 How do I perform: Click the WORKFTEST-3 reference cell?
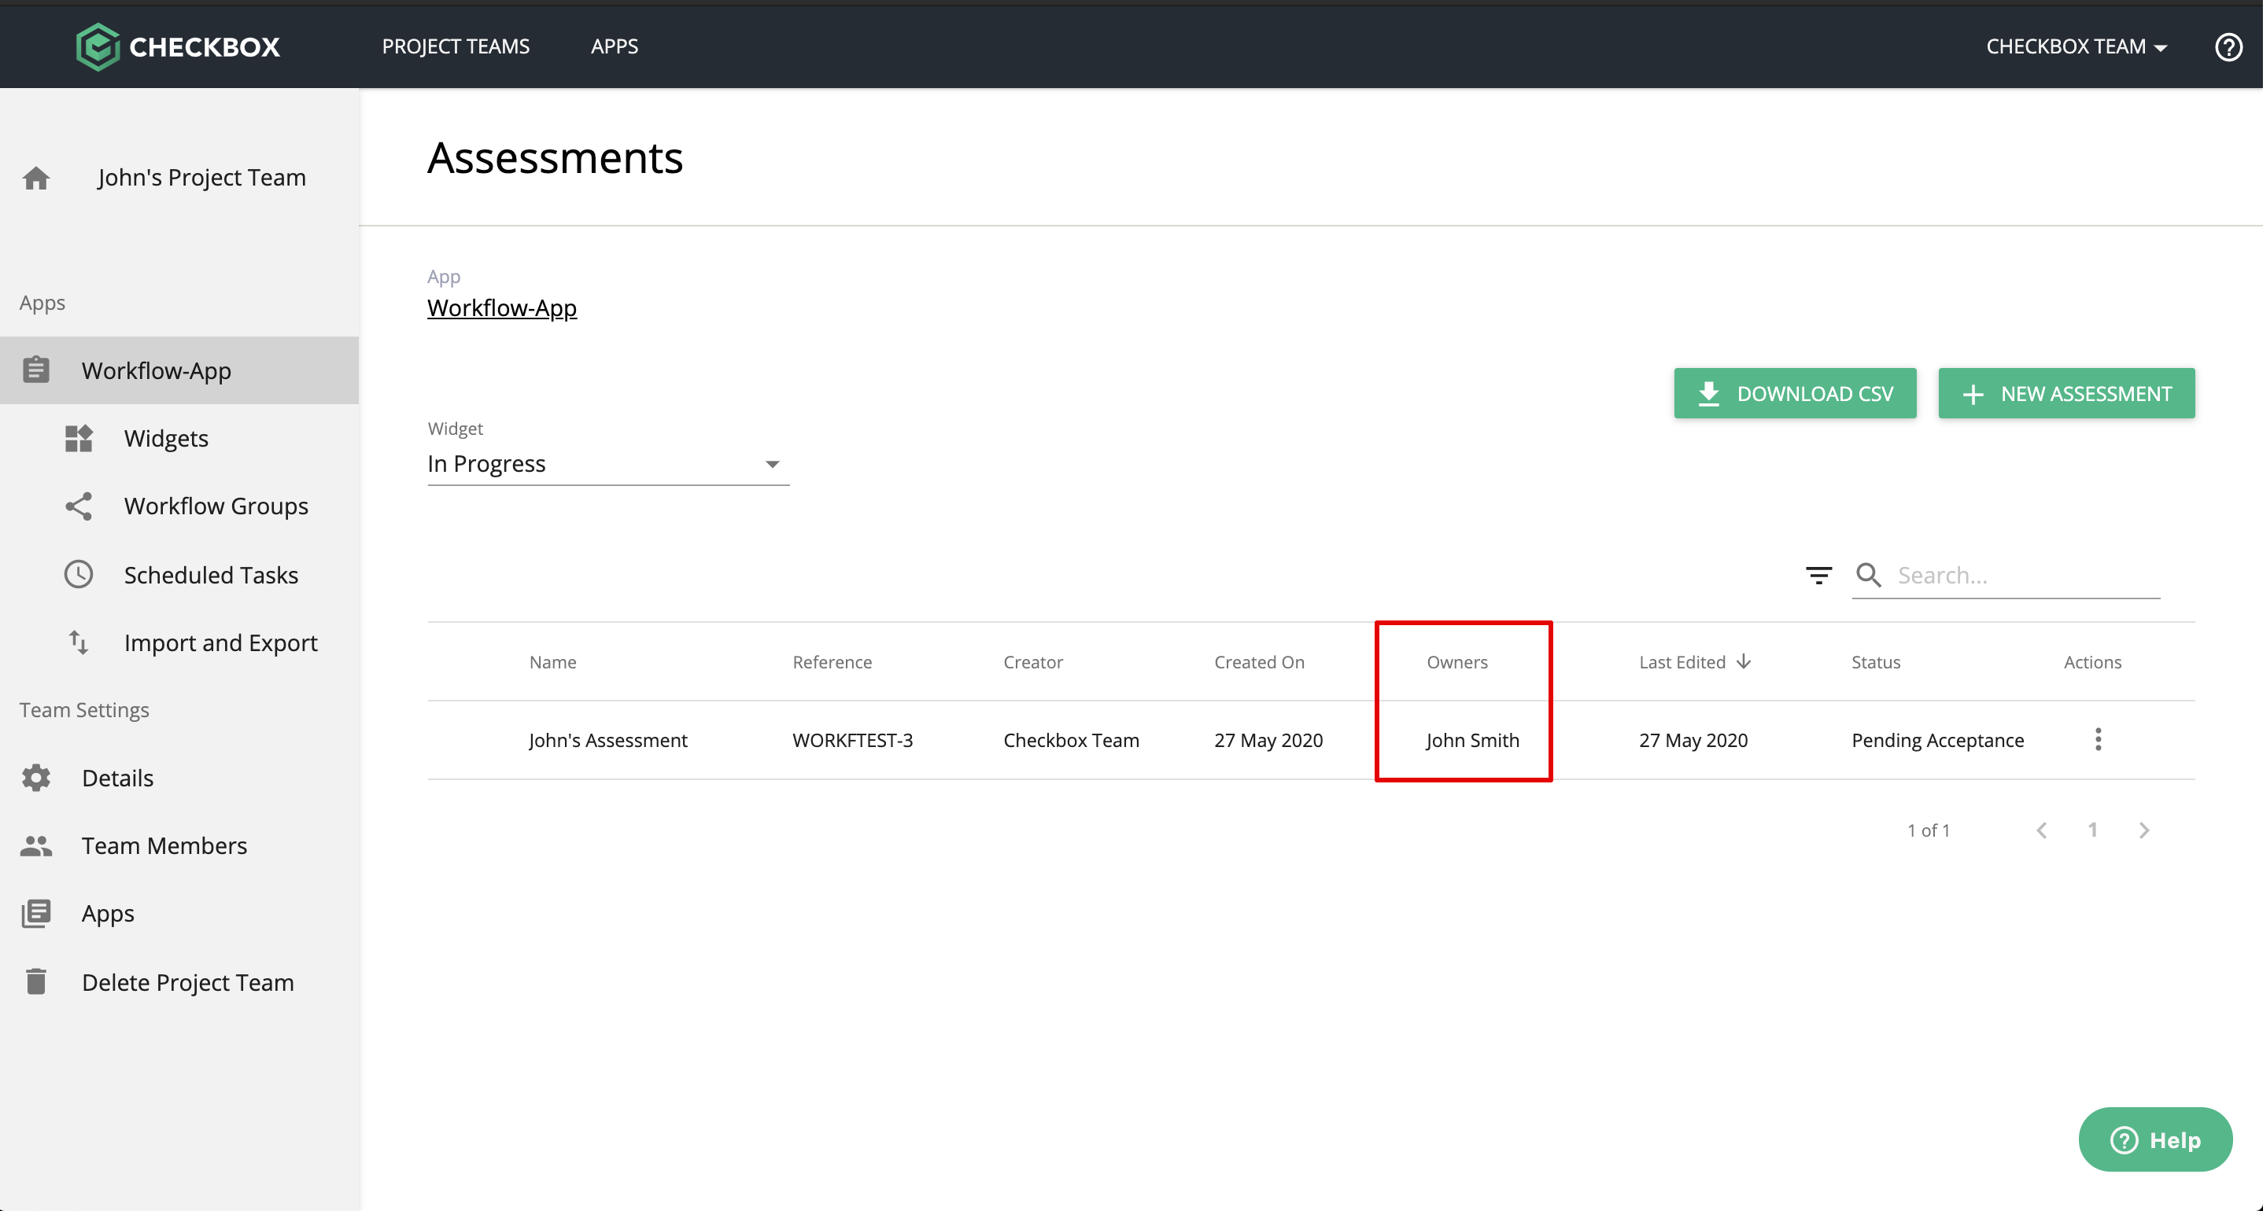852,740
